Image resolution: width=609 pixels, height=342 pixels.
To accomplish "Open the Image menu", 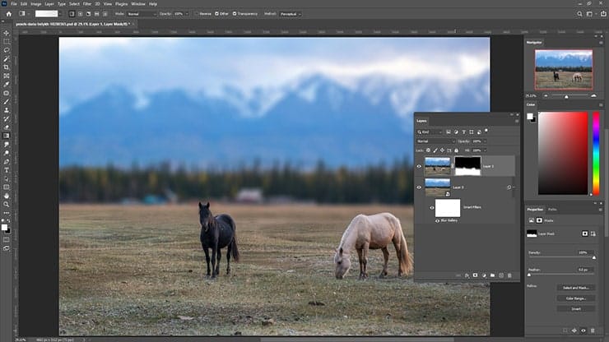I will pyautogui.click(x=35, y=4).
